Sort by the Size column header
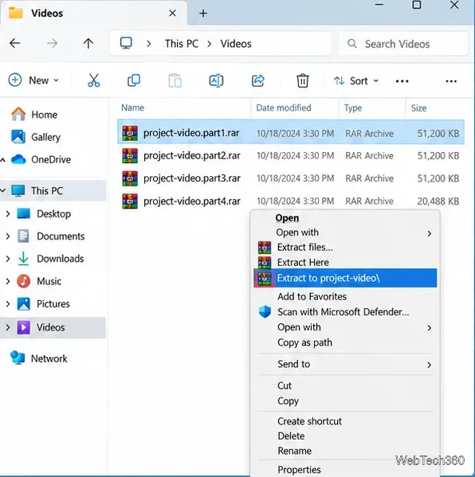The width and height of the screenshot is (475, 477). [419, 108]
